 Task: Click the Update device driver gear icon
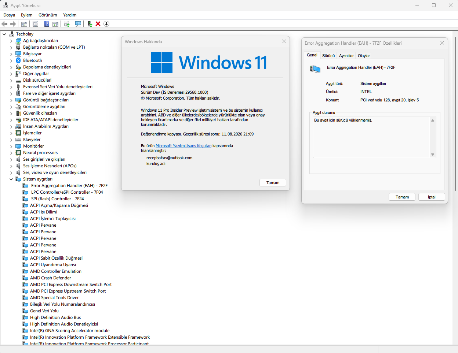coord(66,24)
